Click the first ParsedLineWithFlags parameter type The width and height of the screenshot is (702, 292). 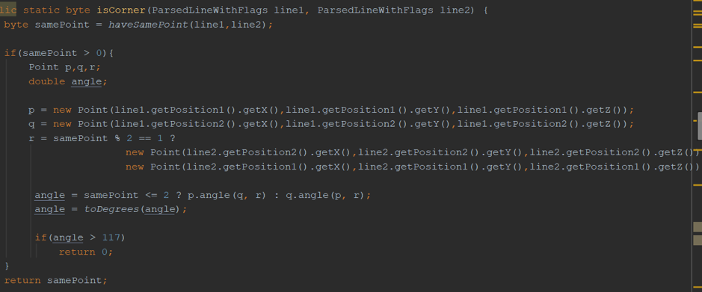[210, 10]
